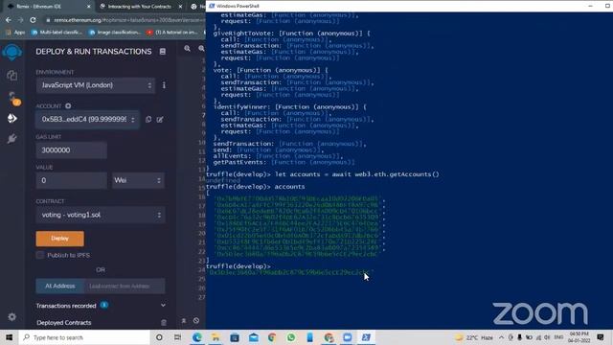
Task: Zoom out in the Remix editor
Action: [188, 49]
